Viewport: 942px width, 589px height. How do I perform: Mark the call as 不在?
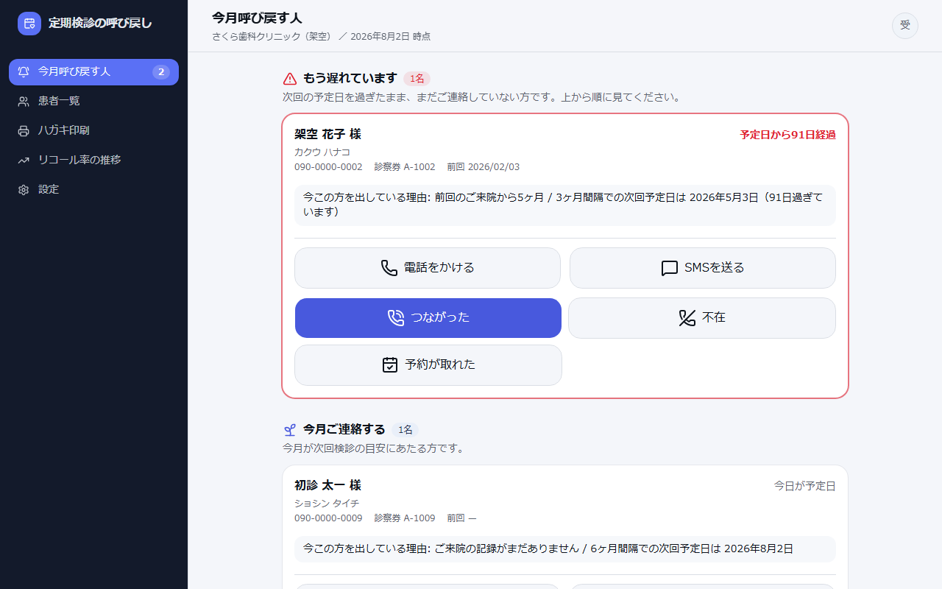tap(702, 318)
